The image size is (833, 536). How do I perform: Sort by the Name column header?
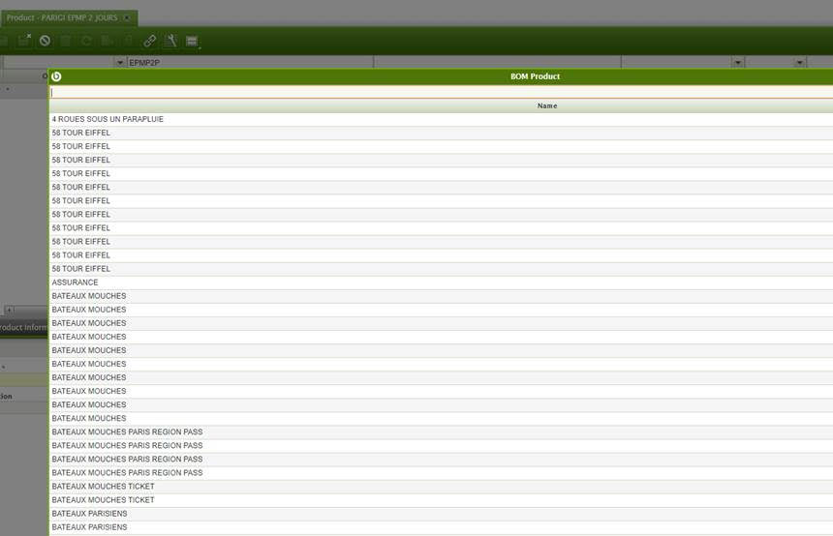547,105
